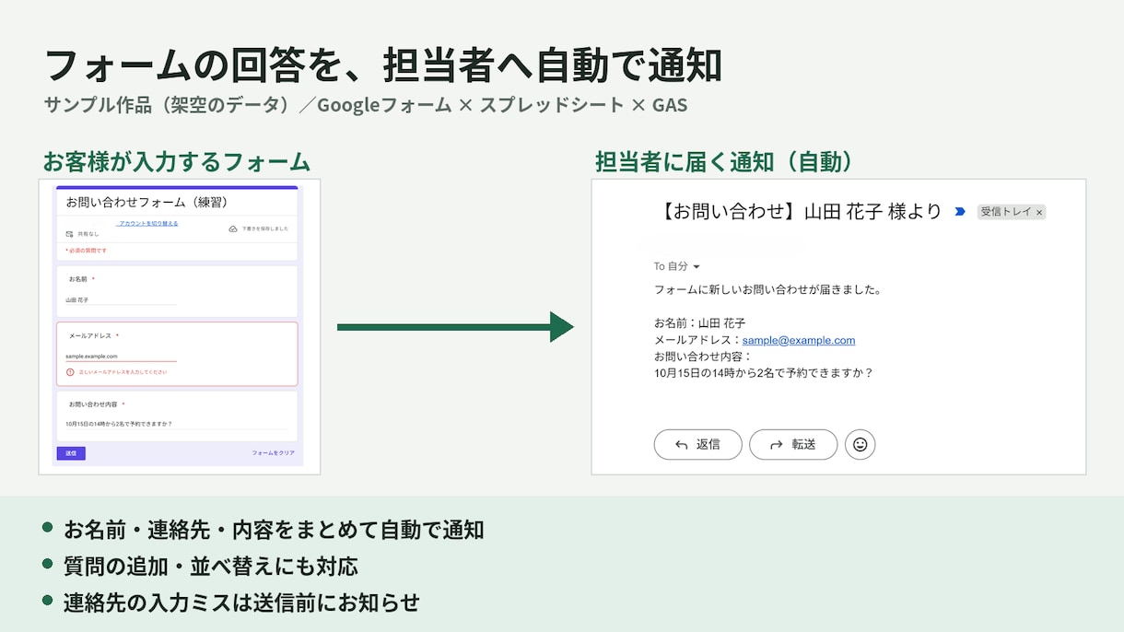Click the emoji reaction smiley icon in the email

[x=860, y=444]
